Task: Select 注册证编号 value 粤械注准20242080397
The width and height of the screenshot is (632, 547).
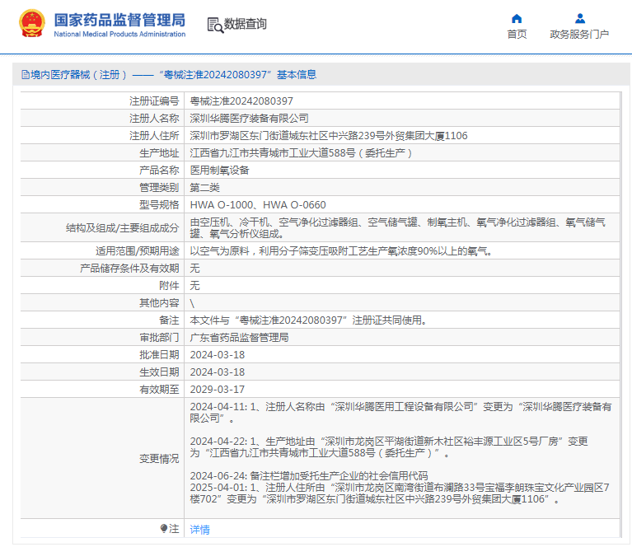Action: [241, 101]
